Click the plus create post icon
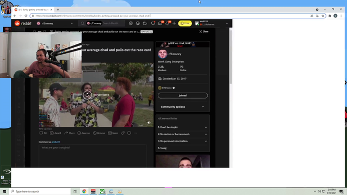This screenshot has width=347, height=195. pyautogui.click(x=174, y=23)
